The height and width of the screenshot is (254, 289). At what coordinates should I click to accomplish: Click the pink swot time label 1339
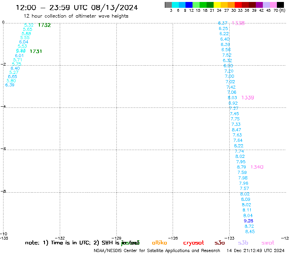[x=248, y=98]
